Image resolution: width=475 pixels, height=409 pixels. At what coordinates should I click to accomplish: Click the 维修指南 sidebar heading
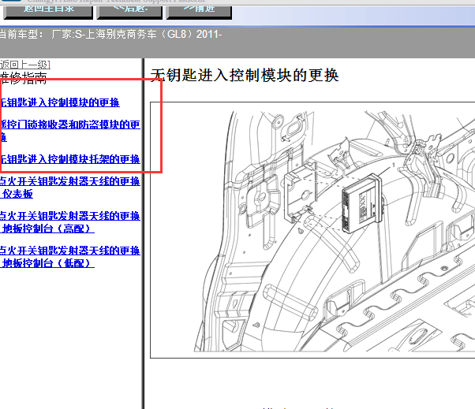[x=24, y=78]
